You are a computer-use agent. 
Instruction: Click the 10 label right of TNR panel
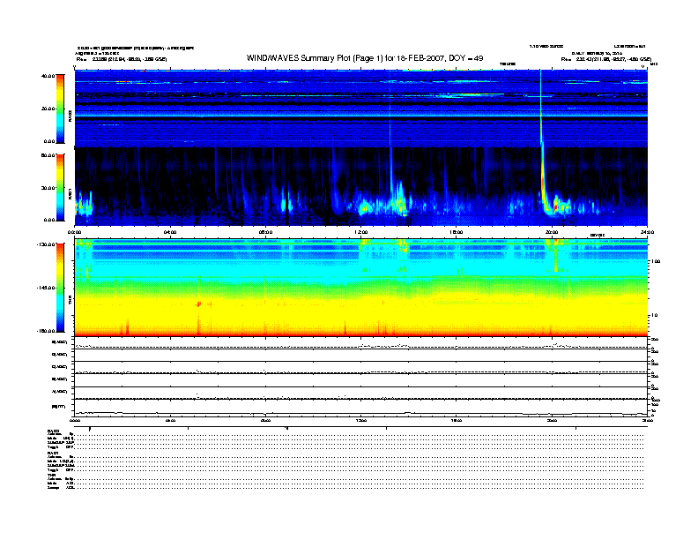[x=654, y=316]
